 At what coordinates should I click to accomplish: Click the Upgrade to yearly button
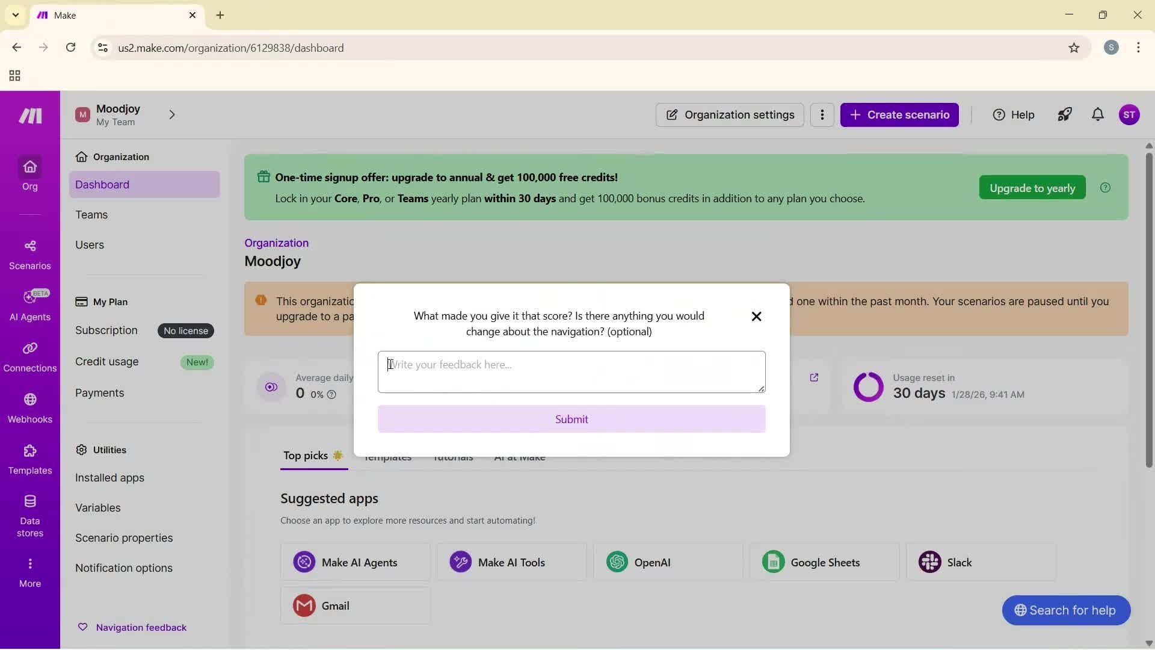click(x=1032, y=187)
